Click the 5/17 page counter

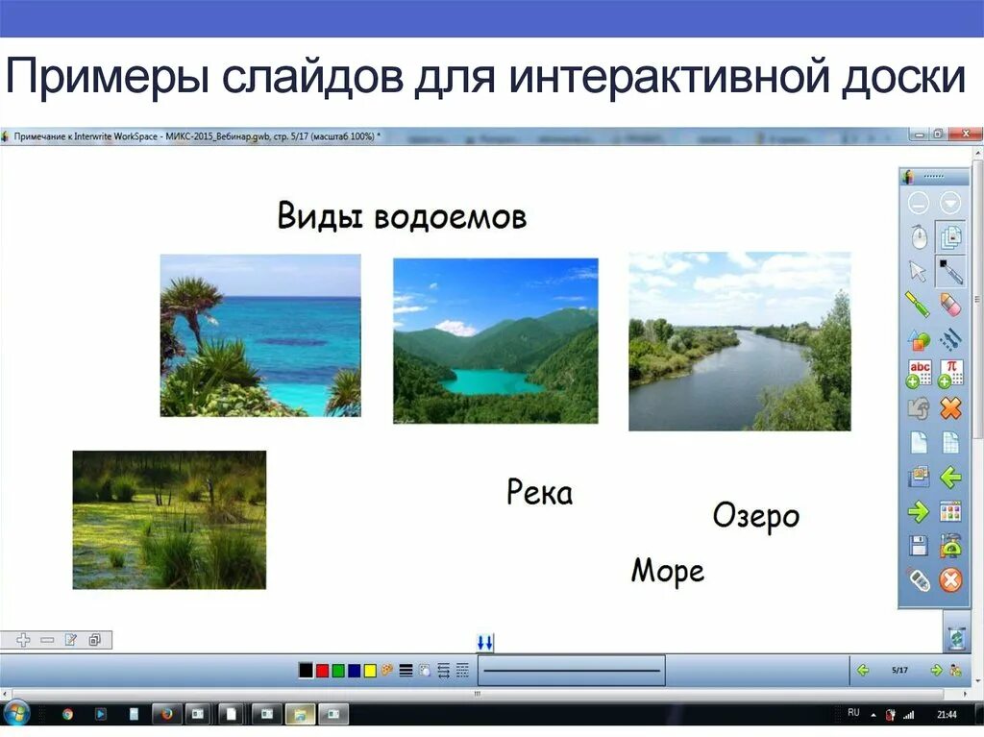(x=899, y=671)
